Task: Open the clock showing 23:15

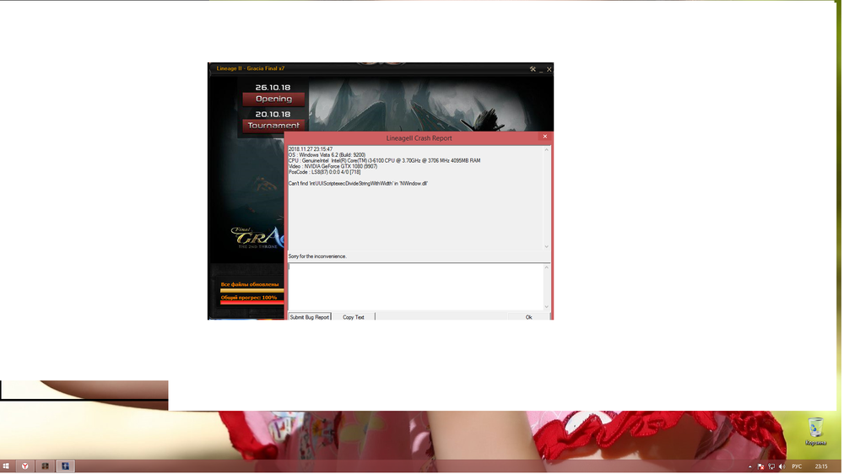Action: click(x=821, y=466)
